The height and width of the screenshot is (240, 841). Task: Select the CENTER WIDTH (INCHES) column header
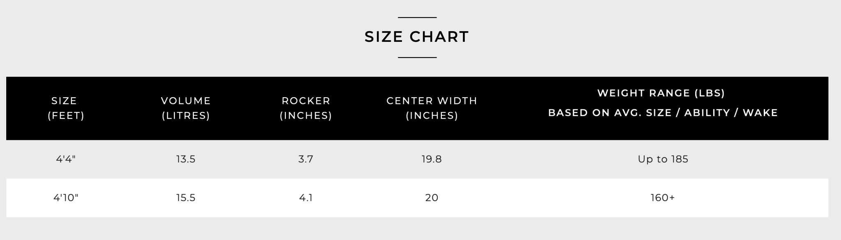pyautogui.click(x=432, y=108)
